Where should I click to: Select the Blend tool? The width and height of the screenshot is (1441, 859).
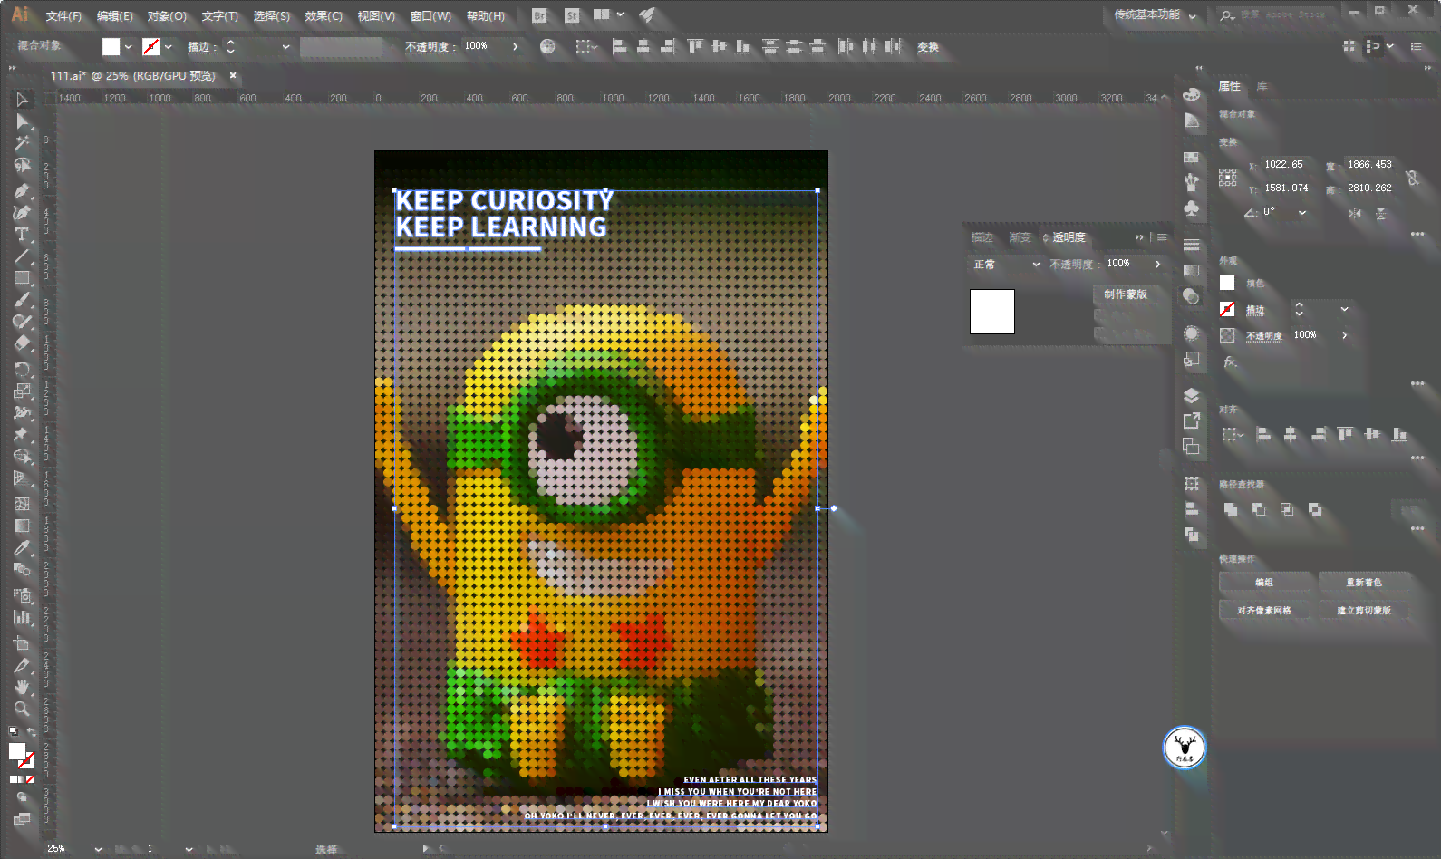click(23, 570)
